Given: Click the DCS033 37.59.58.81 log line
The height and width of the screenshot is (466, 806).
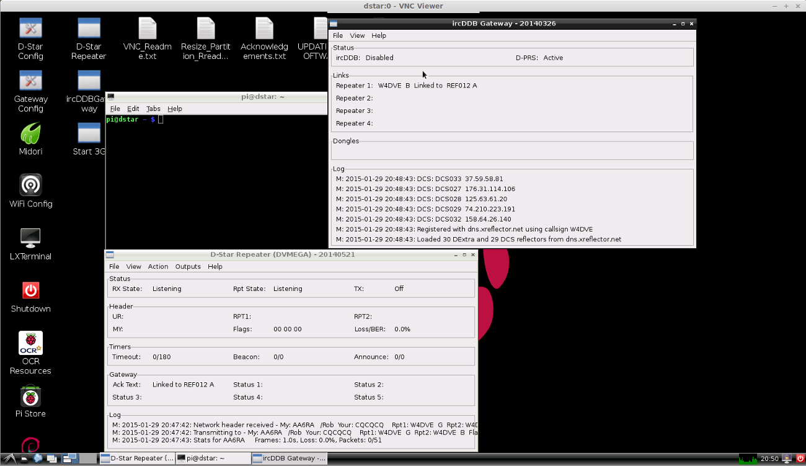Looking at the screenshot, I should [419, 179].
